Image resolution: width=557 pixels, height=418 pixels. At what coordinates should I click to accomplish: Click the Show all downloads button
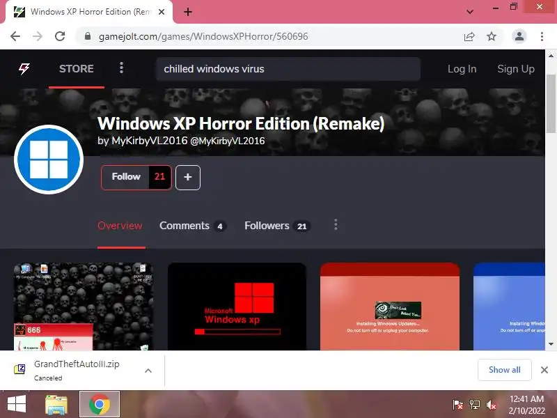(x=504, y=370)
